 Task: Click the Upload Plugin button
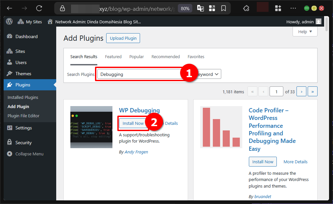123,38
